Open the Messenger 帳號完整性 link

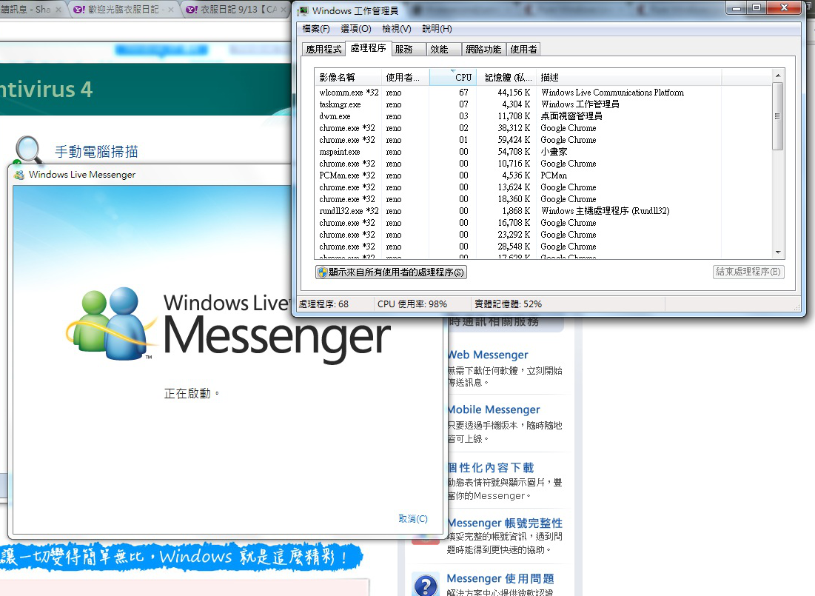(505, 523)
